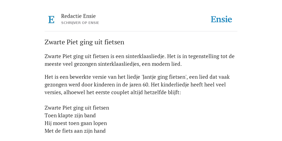The image size is (282, 141).
Task: Click the article title heading
Action: 84,42
